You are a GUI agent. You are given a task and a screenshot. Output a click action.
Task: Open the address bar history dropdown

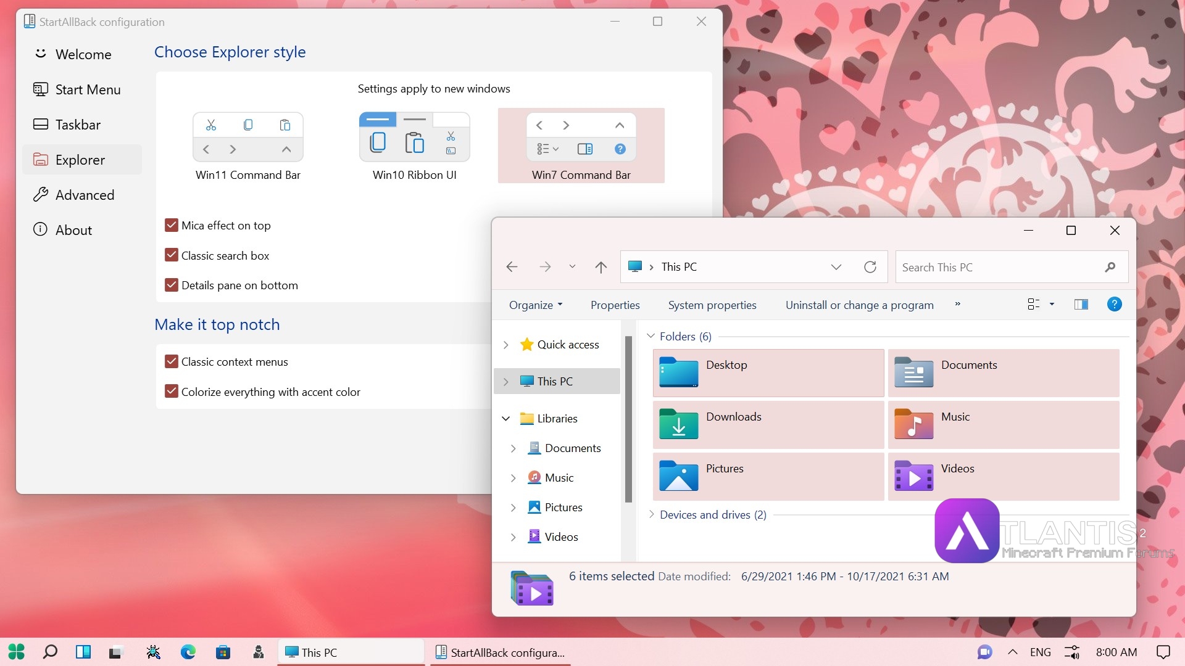tap(836, 267)
